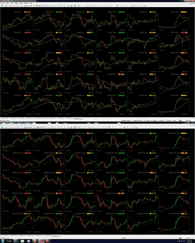This screenshot has width=195, height=243.
Task: Toggle Auto Scroll icon in upper toolbar
Action: 65,6
